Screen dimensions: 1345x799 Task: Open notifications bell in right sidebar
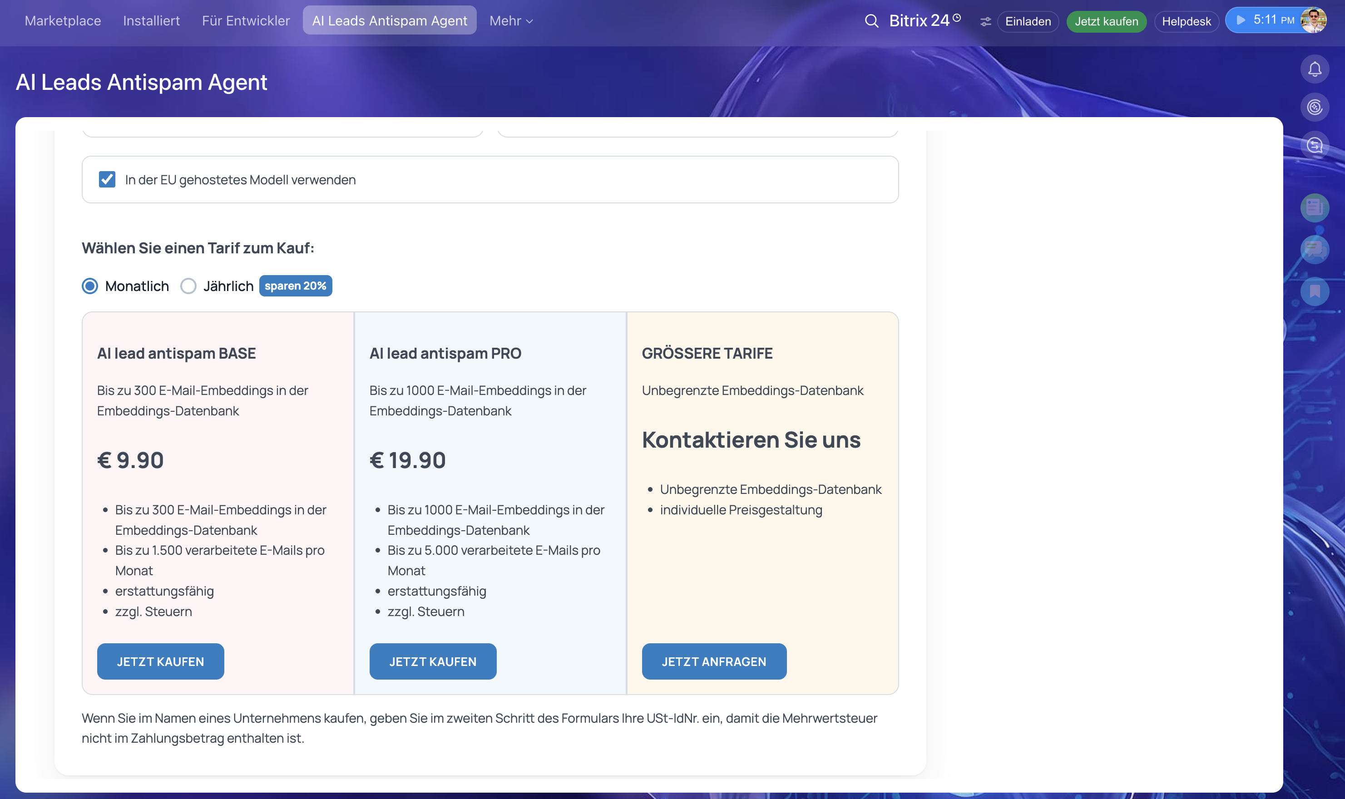pos(1314,69)
